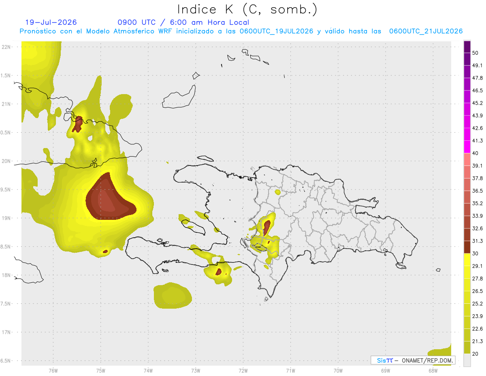Image resolution: width=486 pixels, height=376 pixels.
Task: Click the latitude label "20N"
Action: pyautogui.click(x=7, y=161)
